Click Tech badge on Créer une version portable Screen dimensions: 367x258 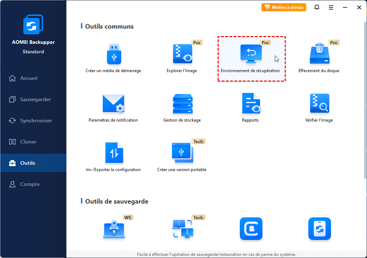(198, 141)
